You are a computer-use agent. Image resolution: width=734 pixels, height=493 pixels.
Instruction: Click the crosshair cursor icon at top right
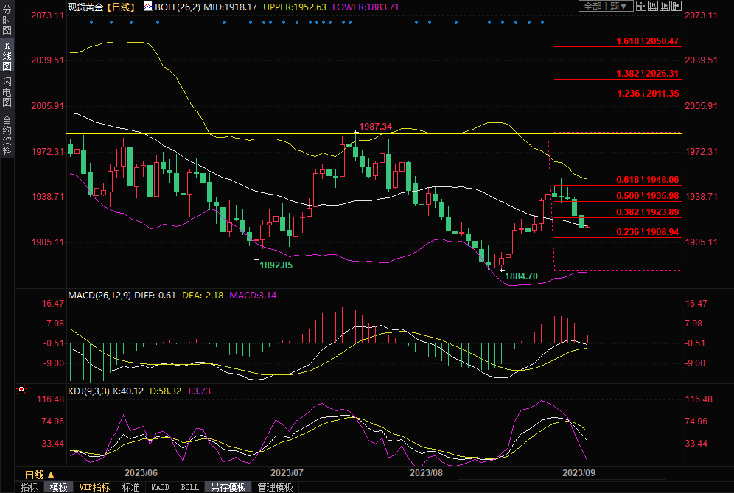tap(643, 6)
